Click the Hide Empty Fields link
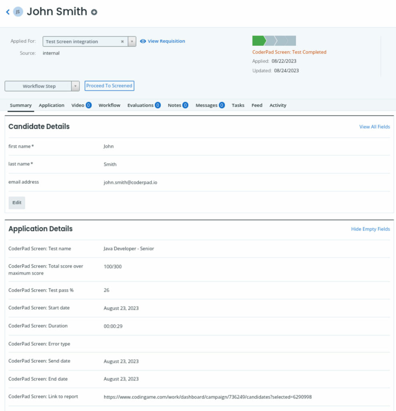 click(370, 229)
